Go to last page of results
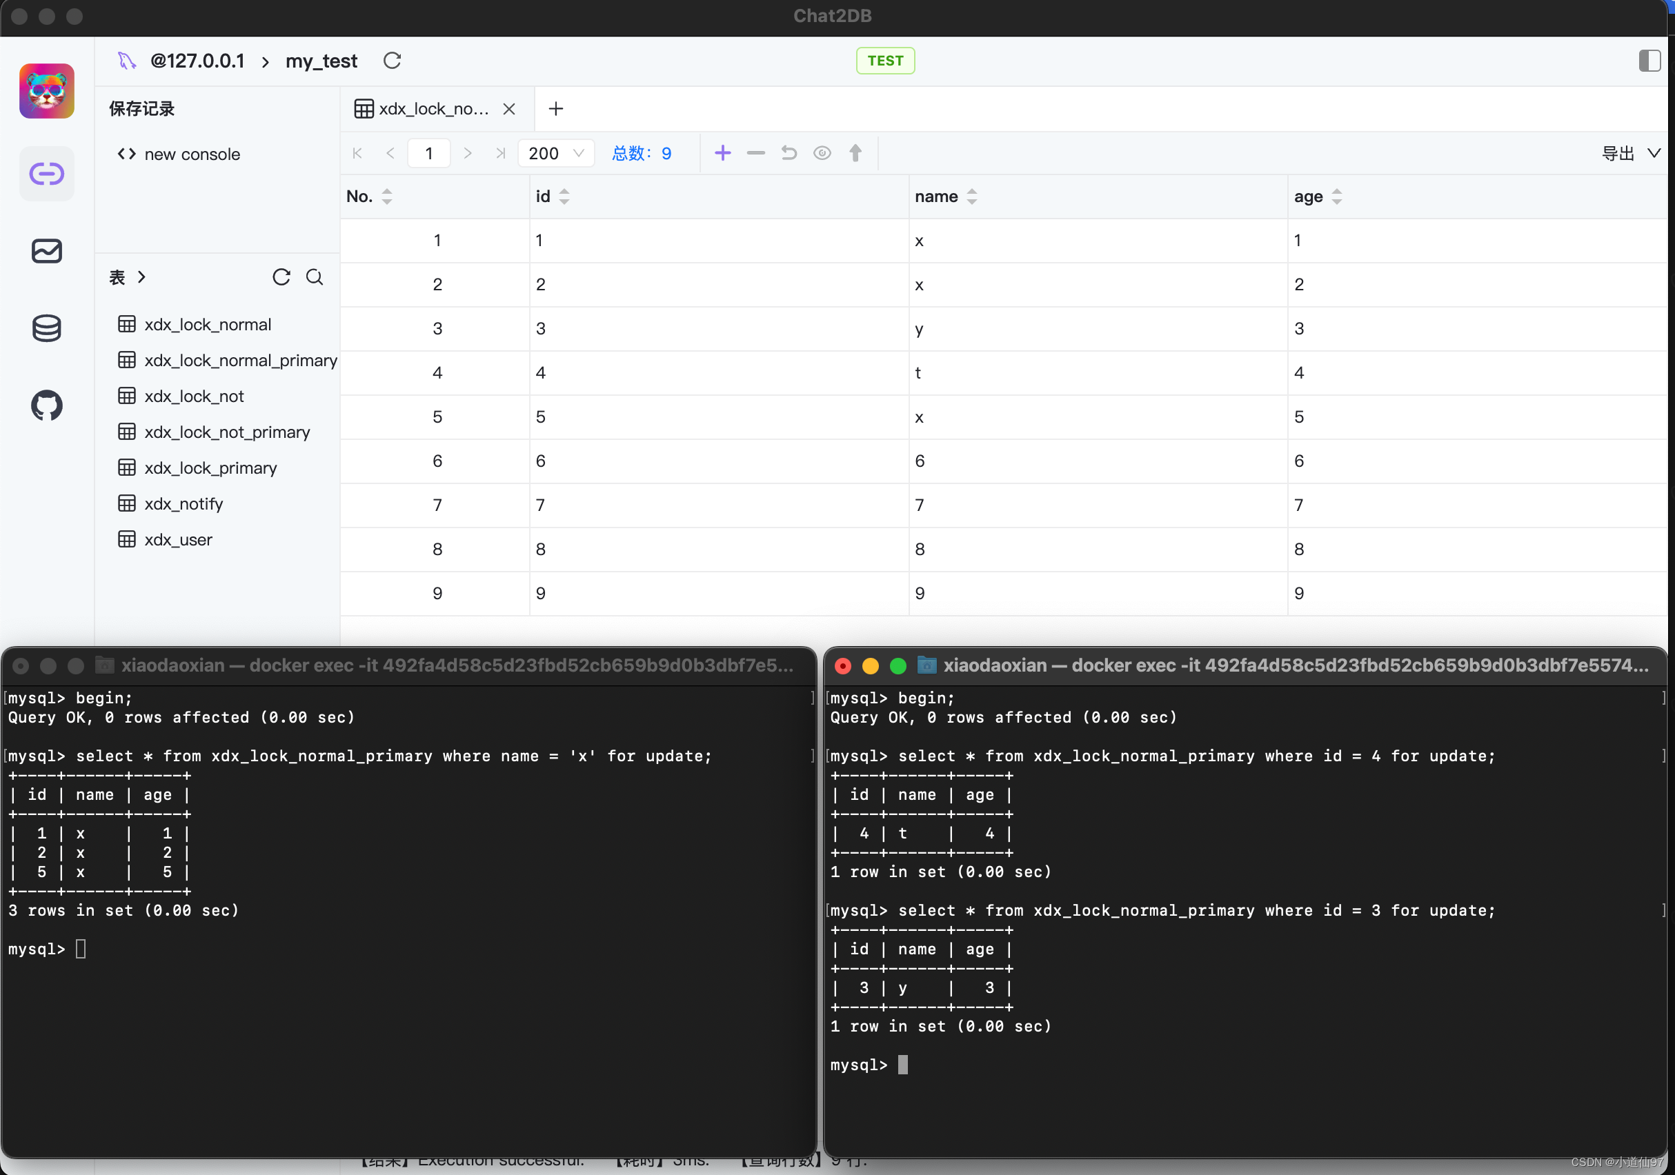Viewport: 1675px width, 1175px height. [x=500, y=153]
